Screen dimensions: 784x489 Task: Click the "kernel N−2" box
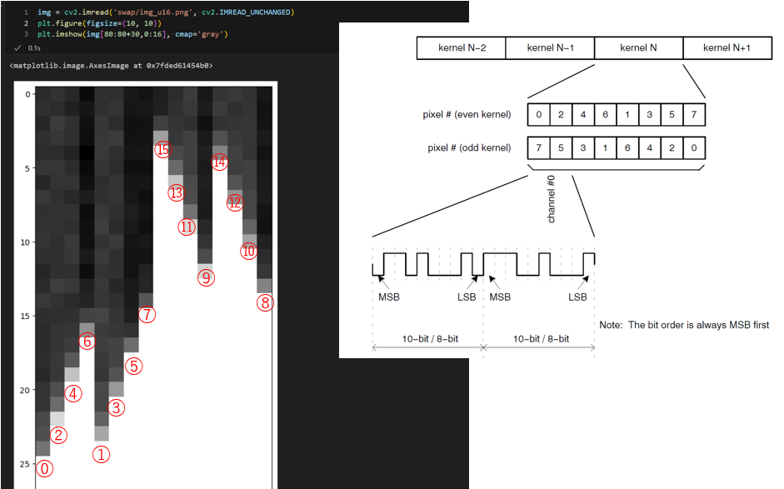[462, 48]
